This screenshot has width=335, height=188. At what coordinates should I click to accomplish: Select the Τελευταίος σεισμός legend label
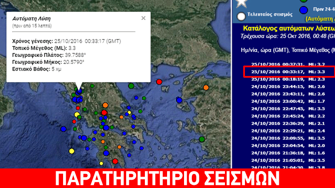[x=270, y=14]
